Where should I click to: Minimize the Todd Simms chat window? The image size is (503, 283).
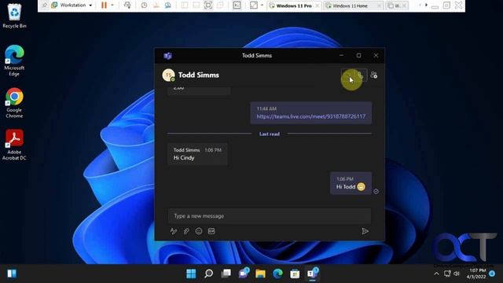341,56
